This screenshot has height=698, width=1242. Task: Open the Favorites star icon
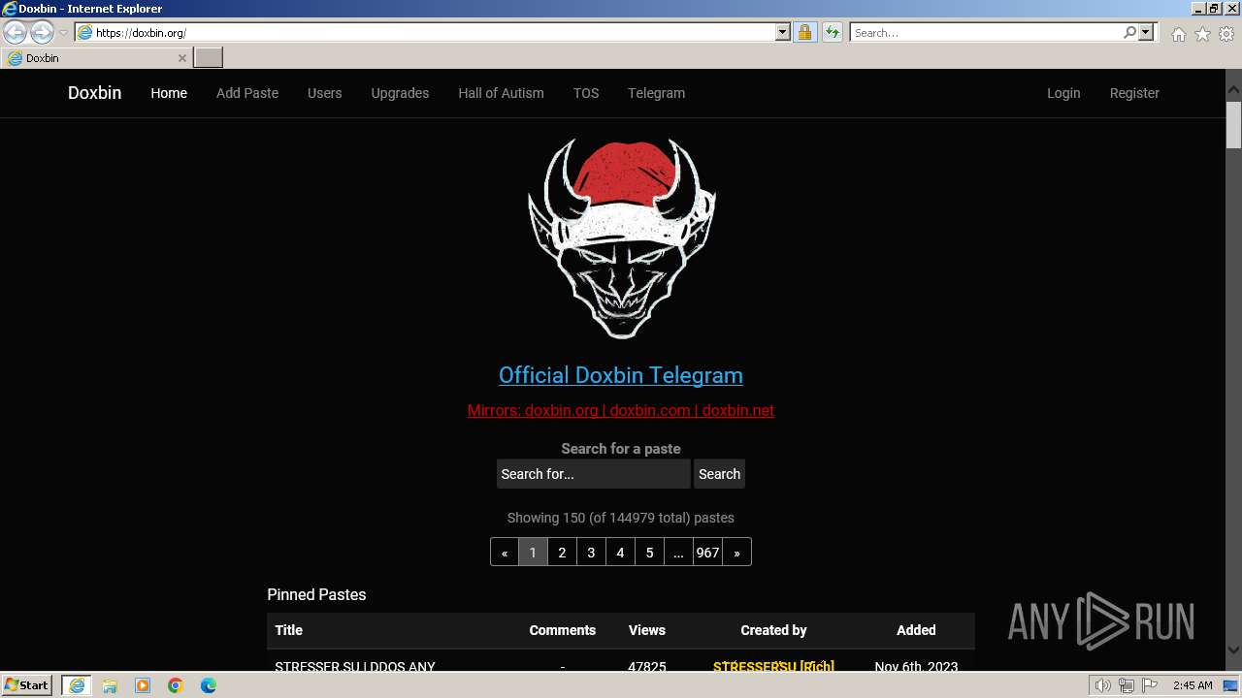click(1202, 34)
